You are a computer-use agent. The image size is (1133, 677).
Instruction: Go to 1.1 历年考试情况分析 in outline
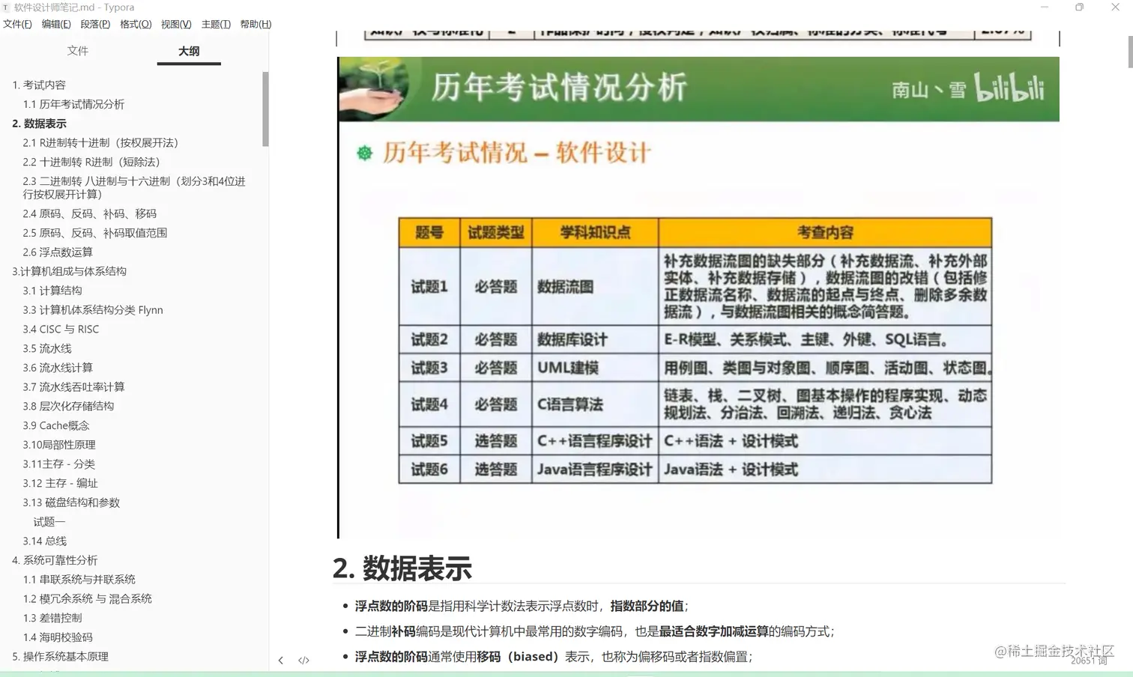[73, 104]
